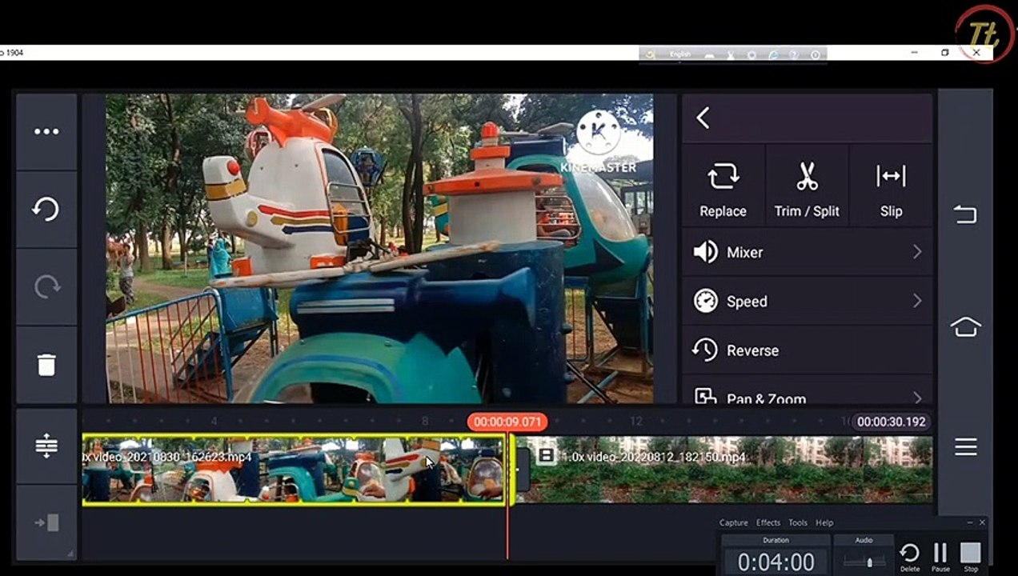Image resolution: width=1018 pixels, height=576 pixels.
Task: Close the recorder widget
Action: [982, 522]
